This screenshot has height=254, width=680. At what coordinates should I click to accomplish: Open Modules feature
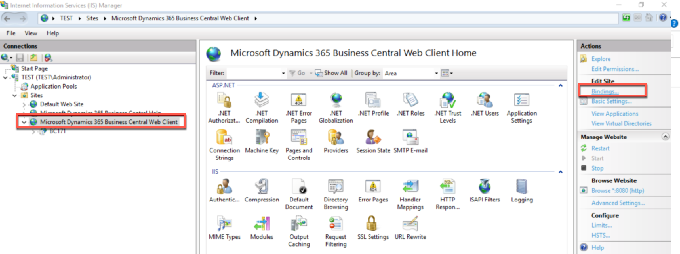pyautogui.click(x=262, y=228)
